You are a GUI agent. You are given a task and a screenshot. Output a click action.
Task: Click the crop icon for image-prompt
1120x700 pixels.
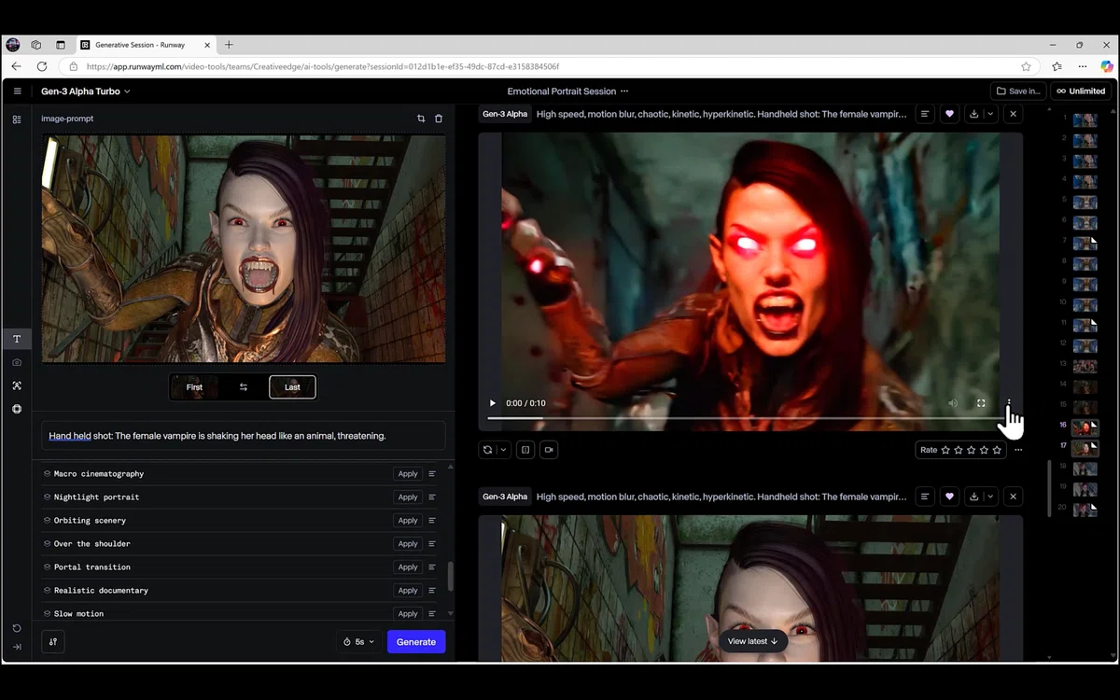click(x=421, y=119)
